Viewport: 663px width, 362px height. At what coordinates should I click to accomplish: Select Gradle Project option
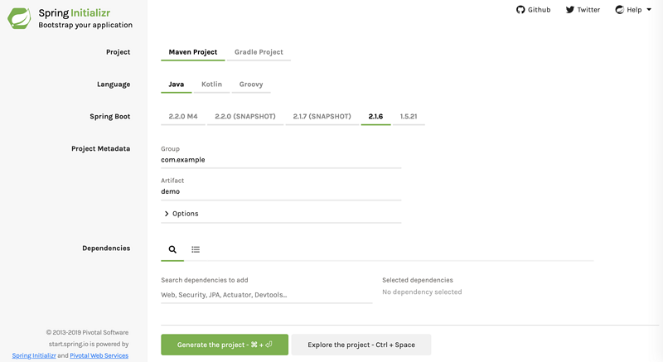[259, 52]
